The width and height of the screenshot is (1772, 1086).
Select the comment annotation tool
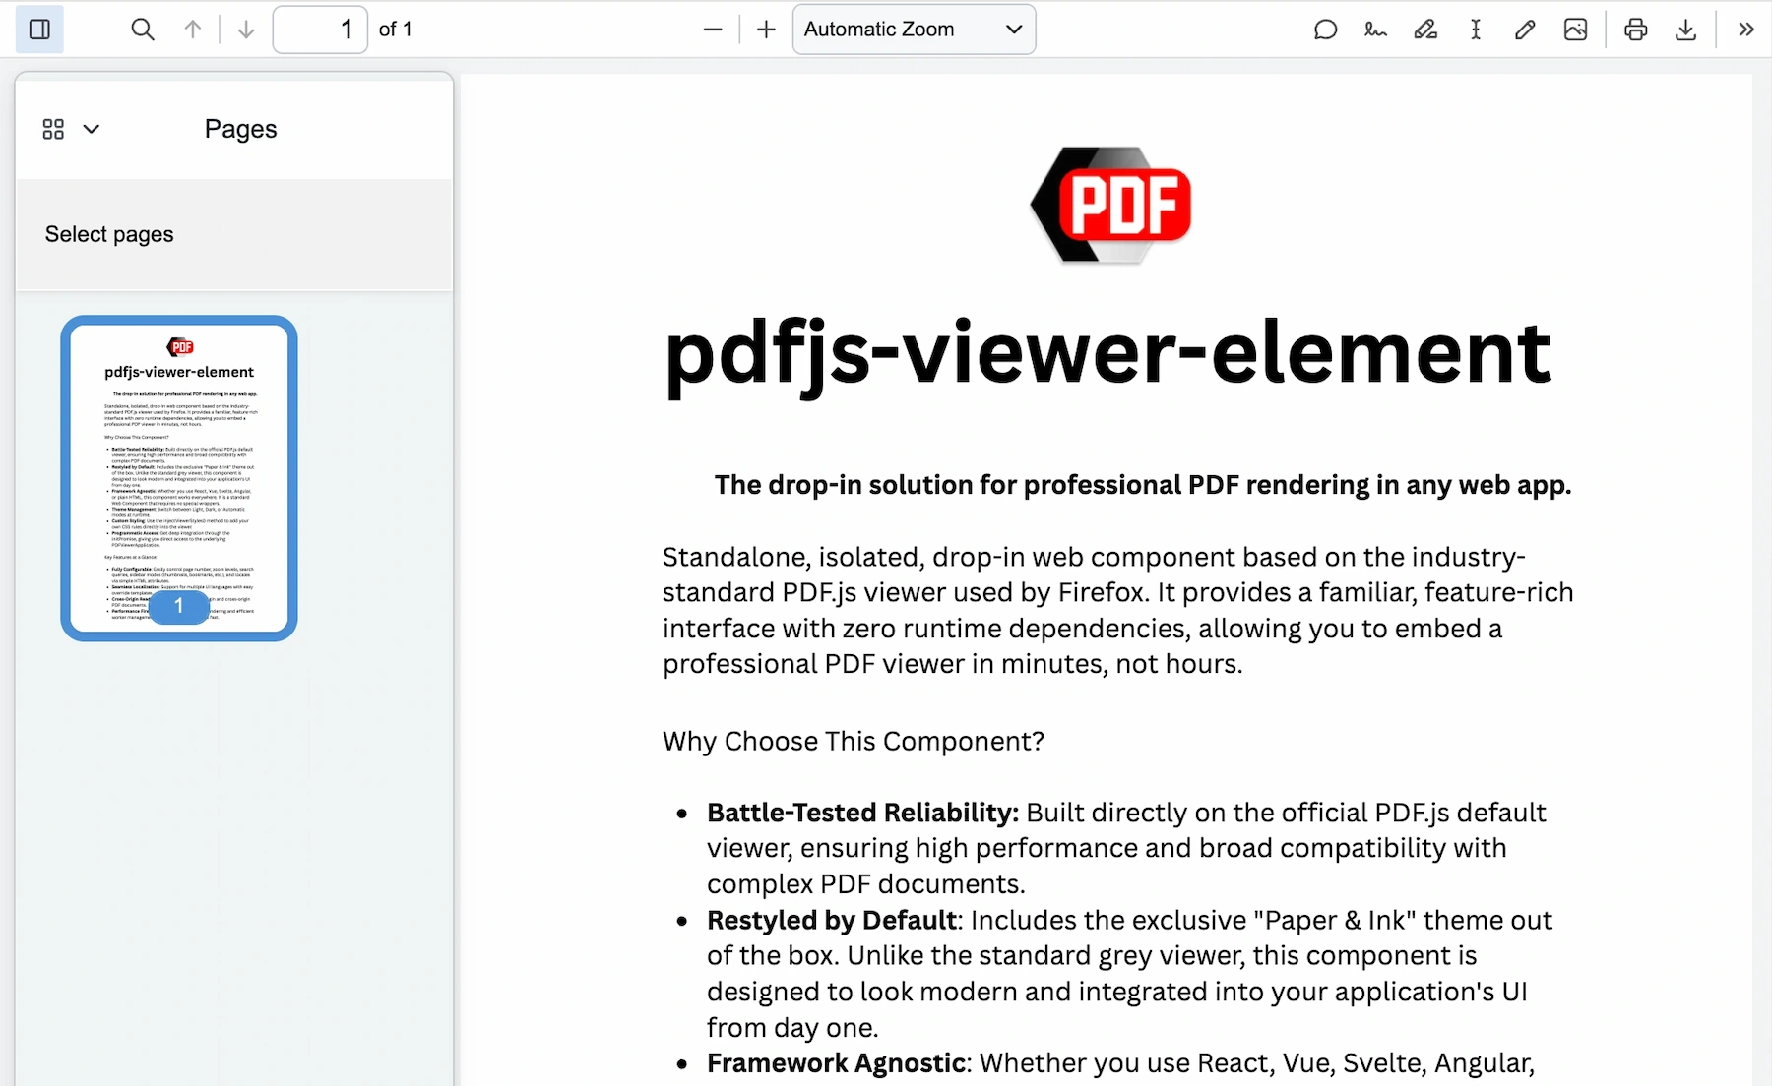[1325, 30]
